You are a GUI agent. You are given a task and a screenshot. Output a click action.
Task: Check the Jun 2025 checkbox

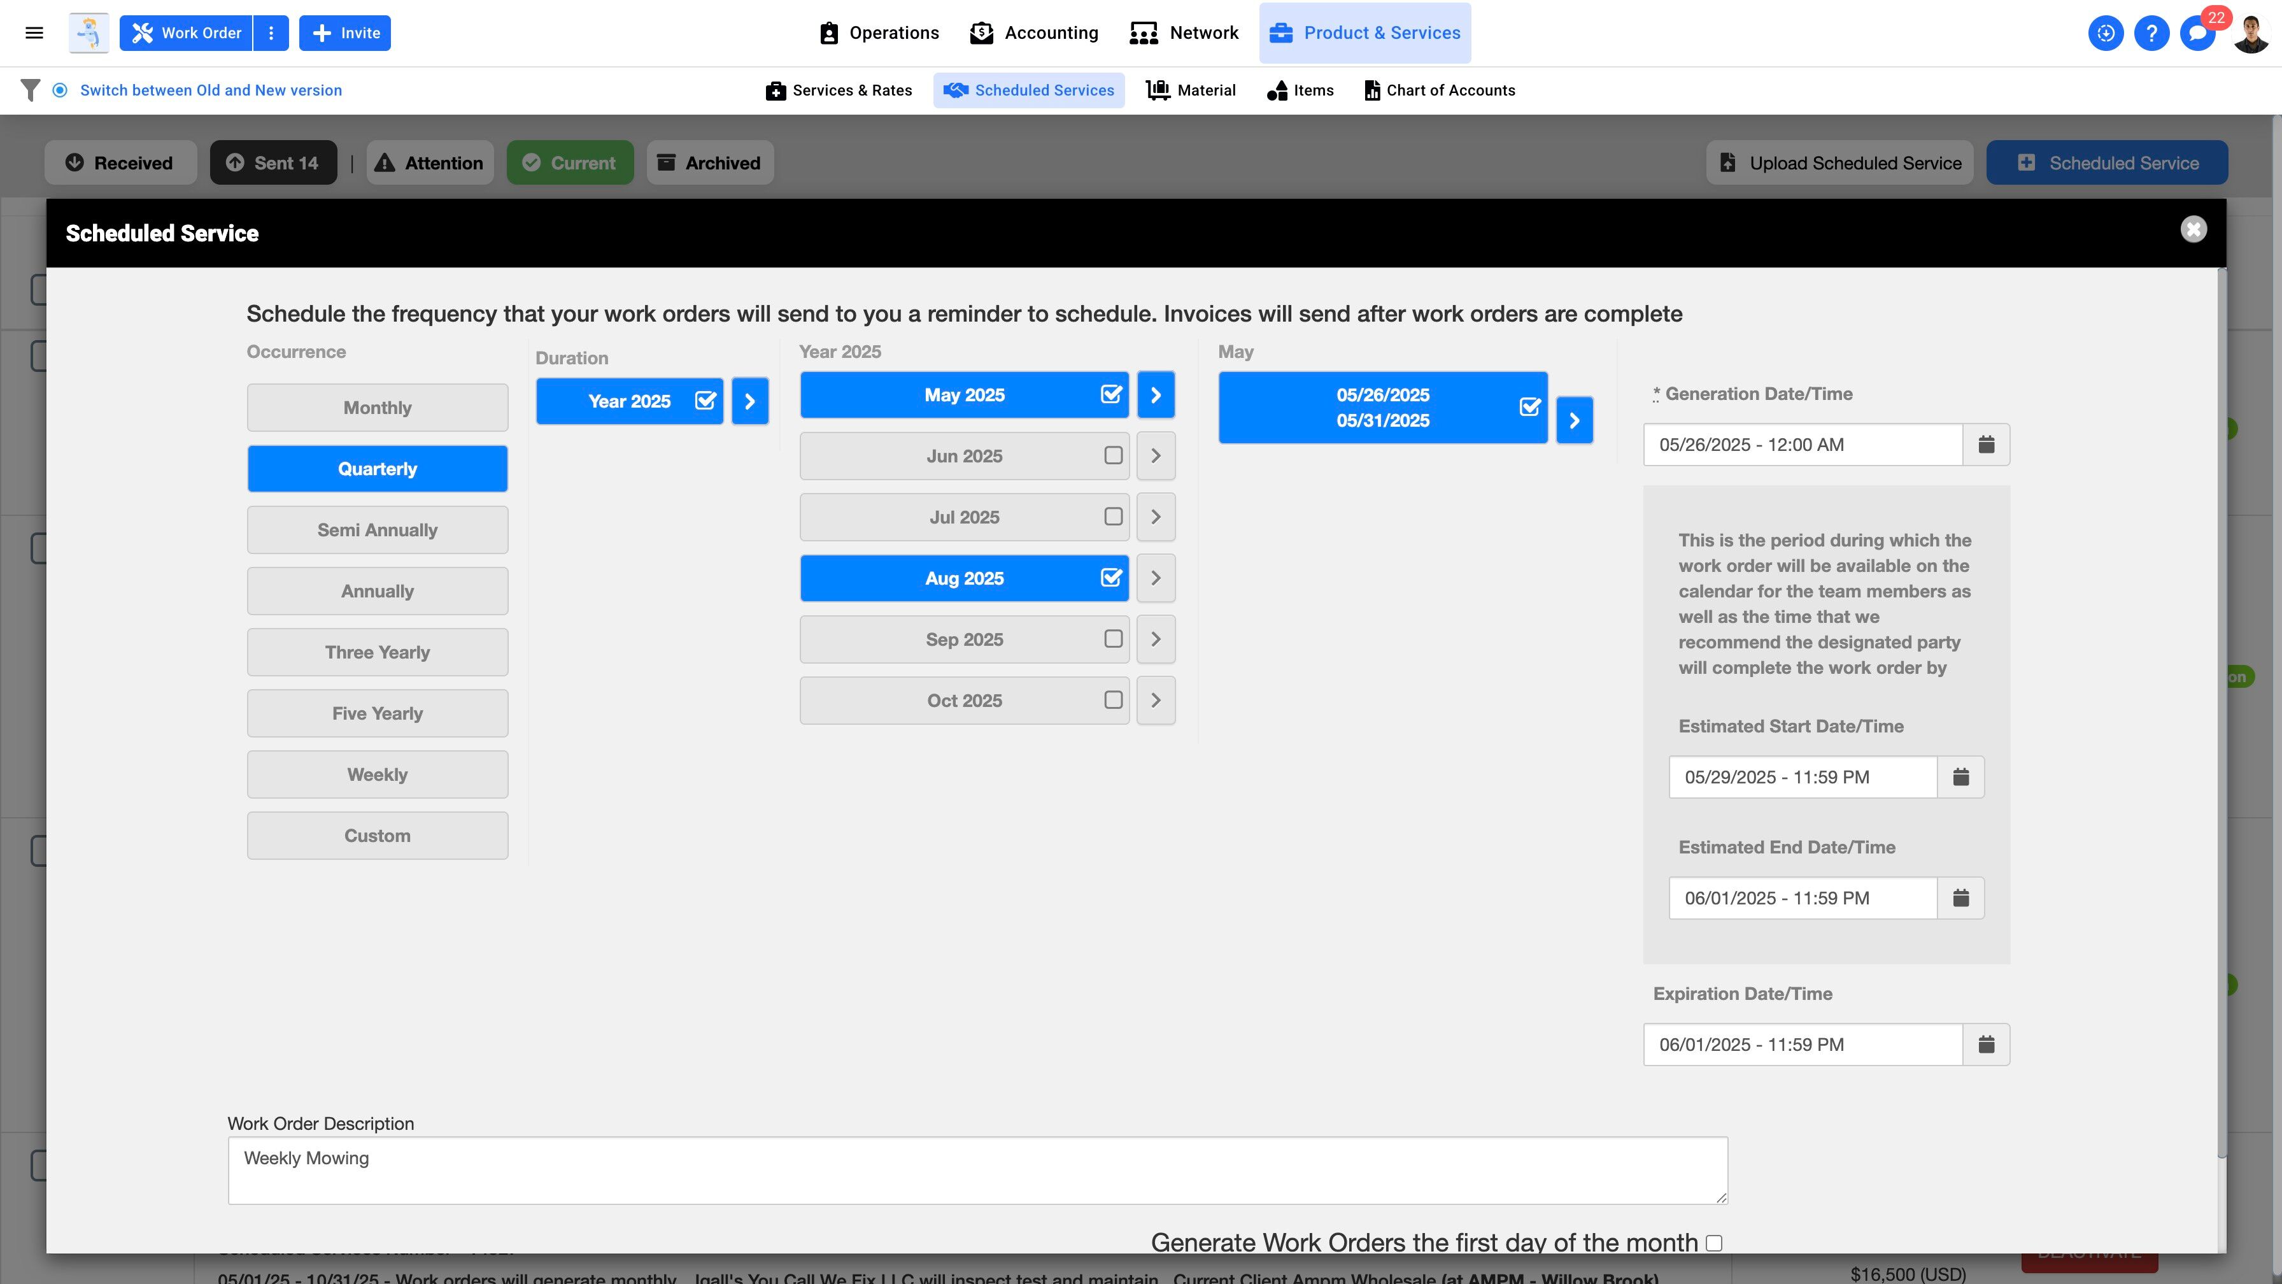pyautogui.click(x=1112, y=455)
